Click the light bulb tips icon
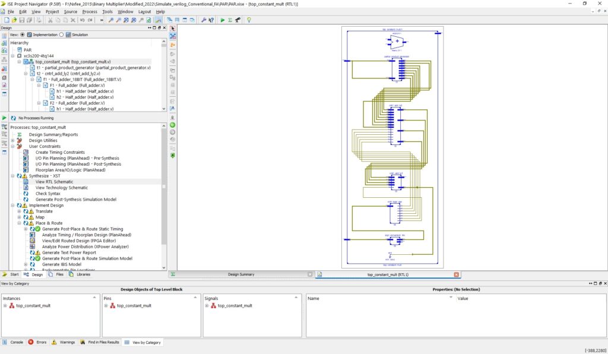The height and width of the screenshot is (354, 608). [249, 20]
